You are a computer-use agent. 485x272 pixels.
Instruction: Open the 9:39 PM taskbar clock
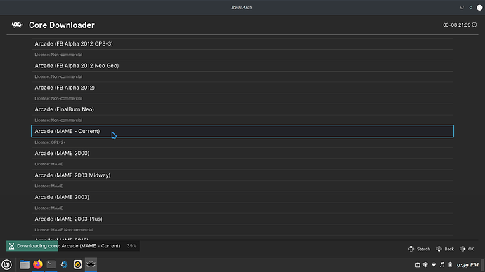(x=467, y=264)
